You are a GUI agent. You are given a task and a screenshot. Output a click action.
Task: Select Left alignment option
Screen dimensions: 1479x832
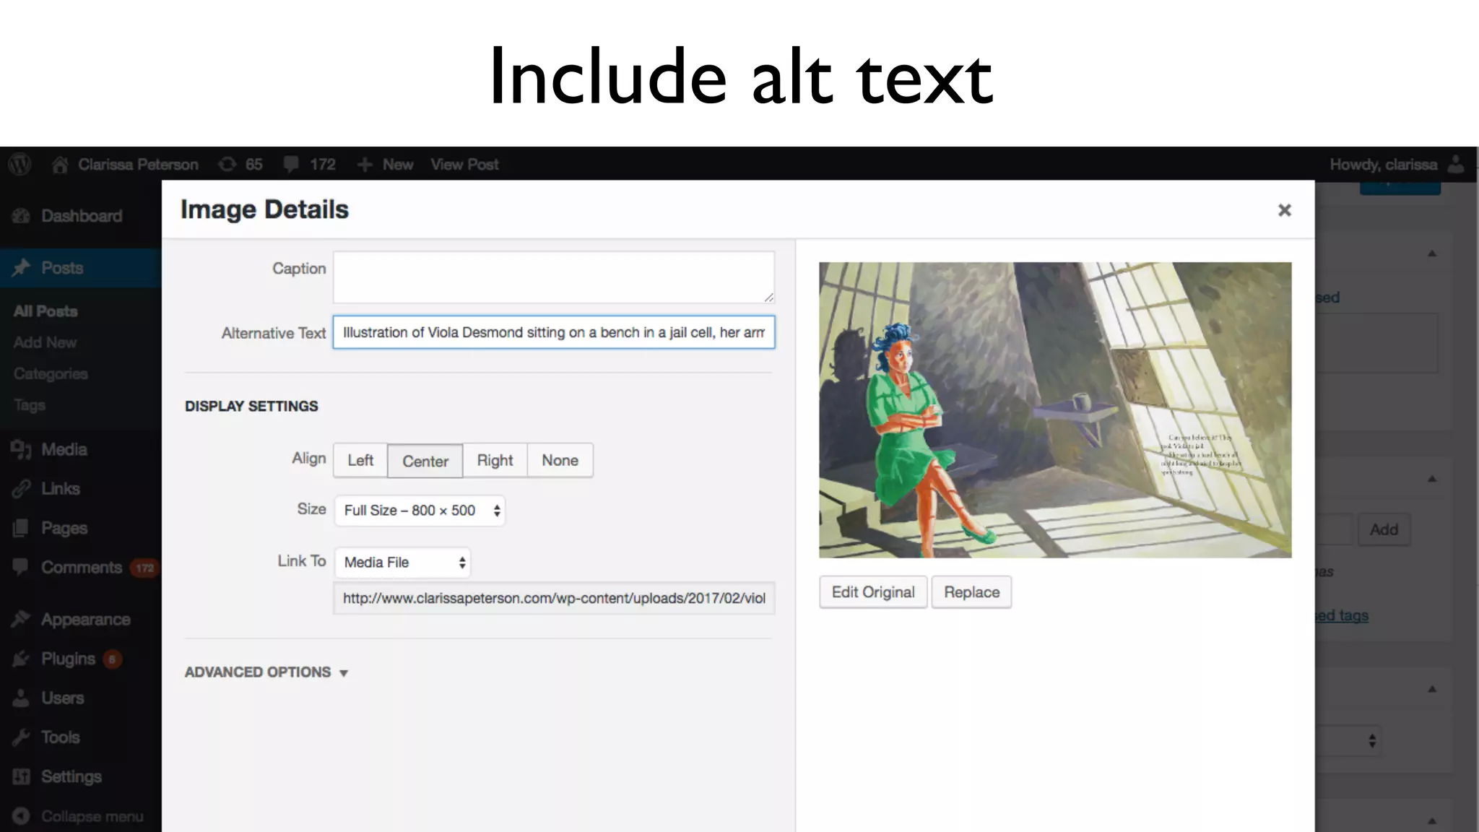point(360,461)
